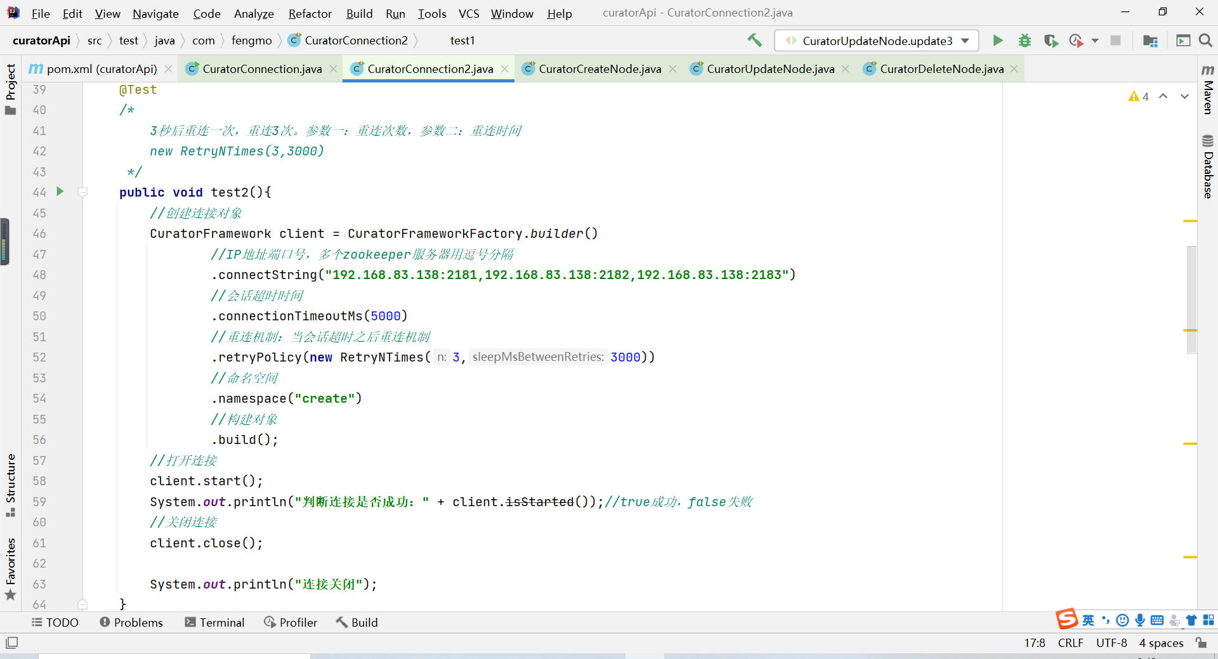Open the Tools menu
Viewport: 1218px width, 659px height.
tap(432, 13)
